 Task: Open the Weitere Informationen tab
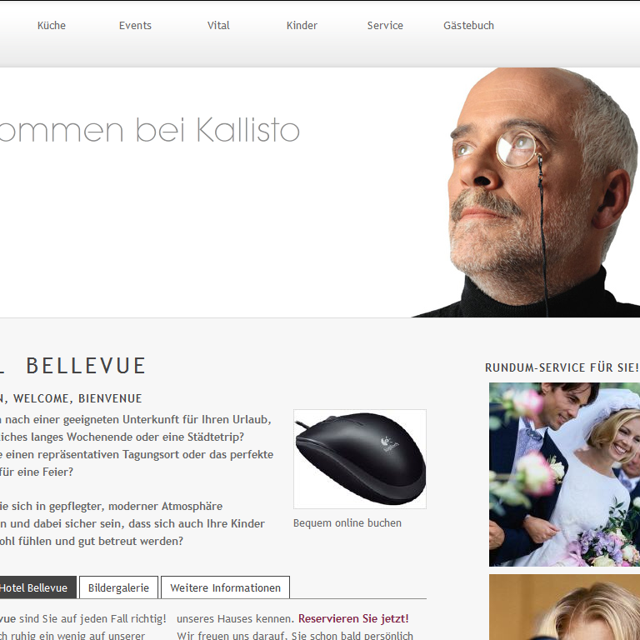[225, 587]
